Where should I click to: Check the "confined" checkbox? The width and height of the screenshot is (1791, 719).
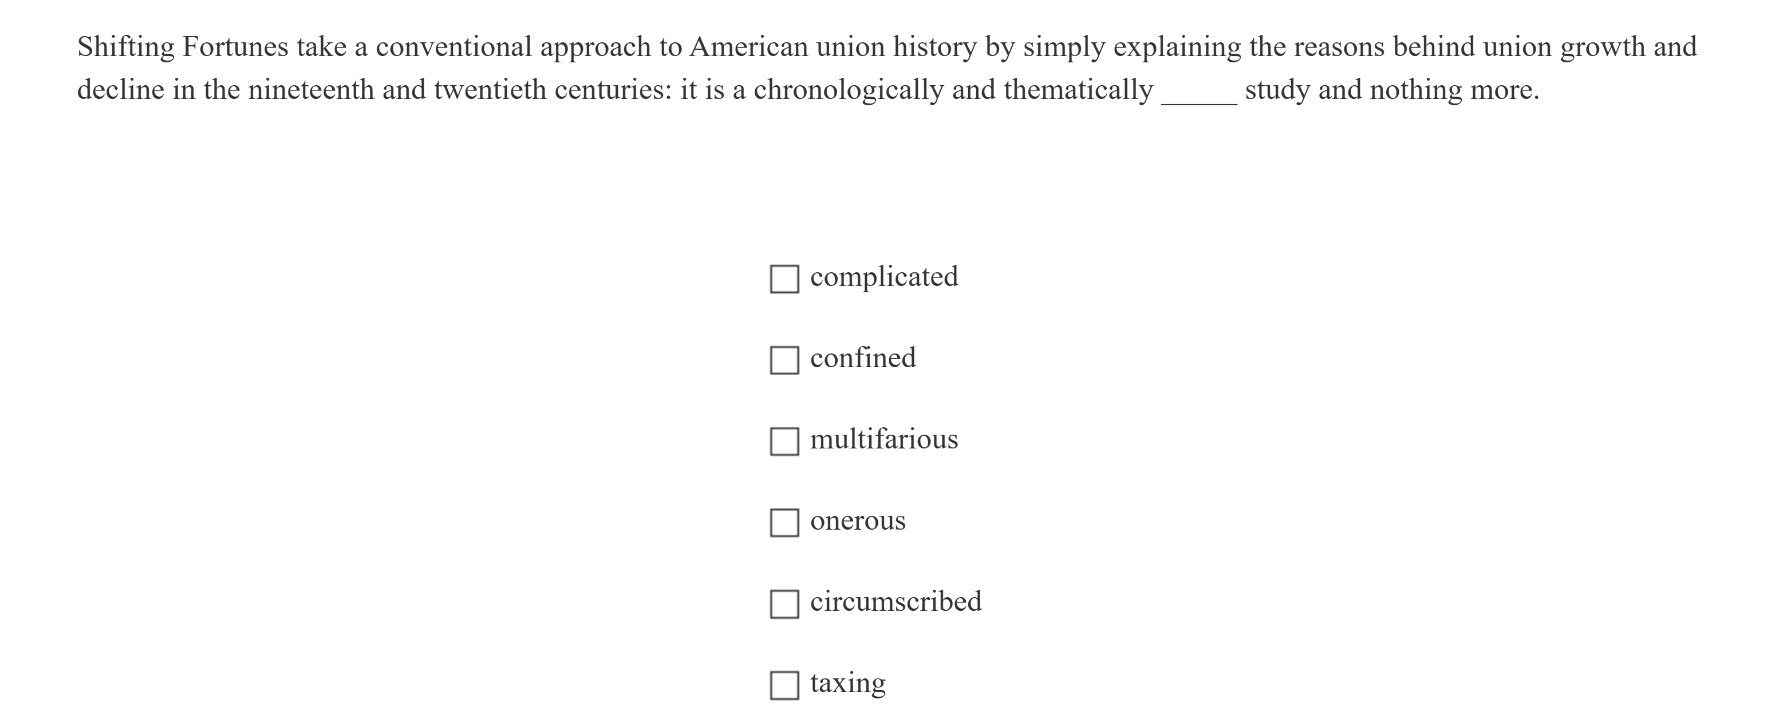[x=786, y=362]
